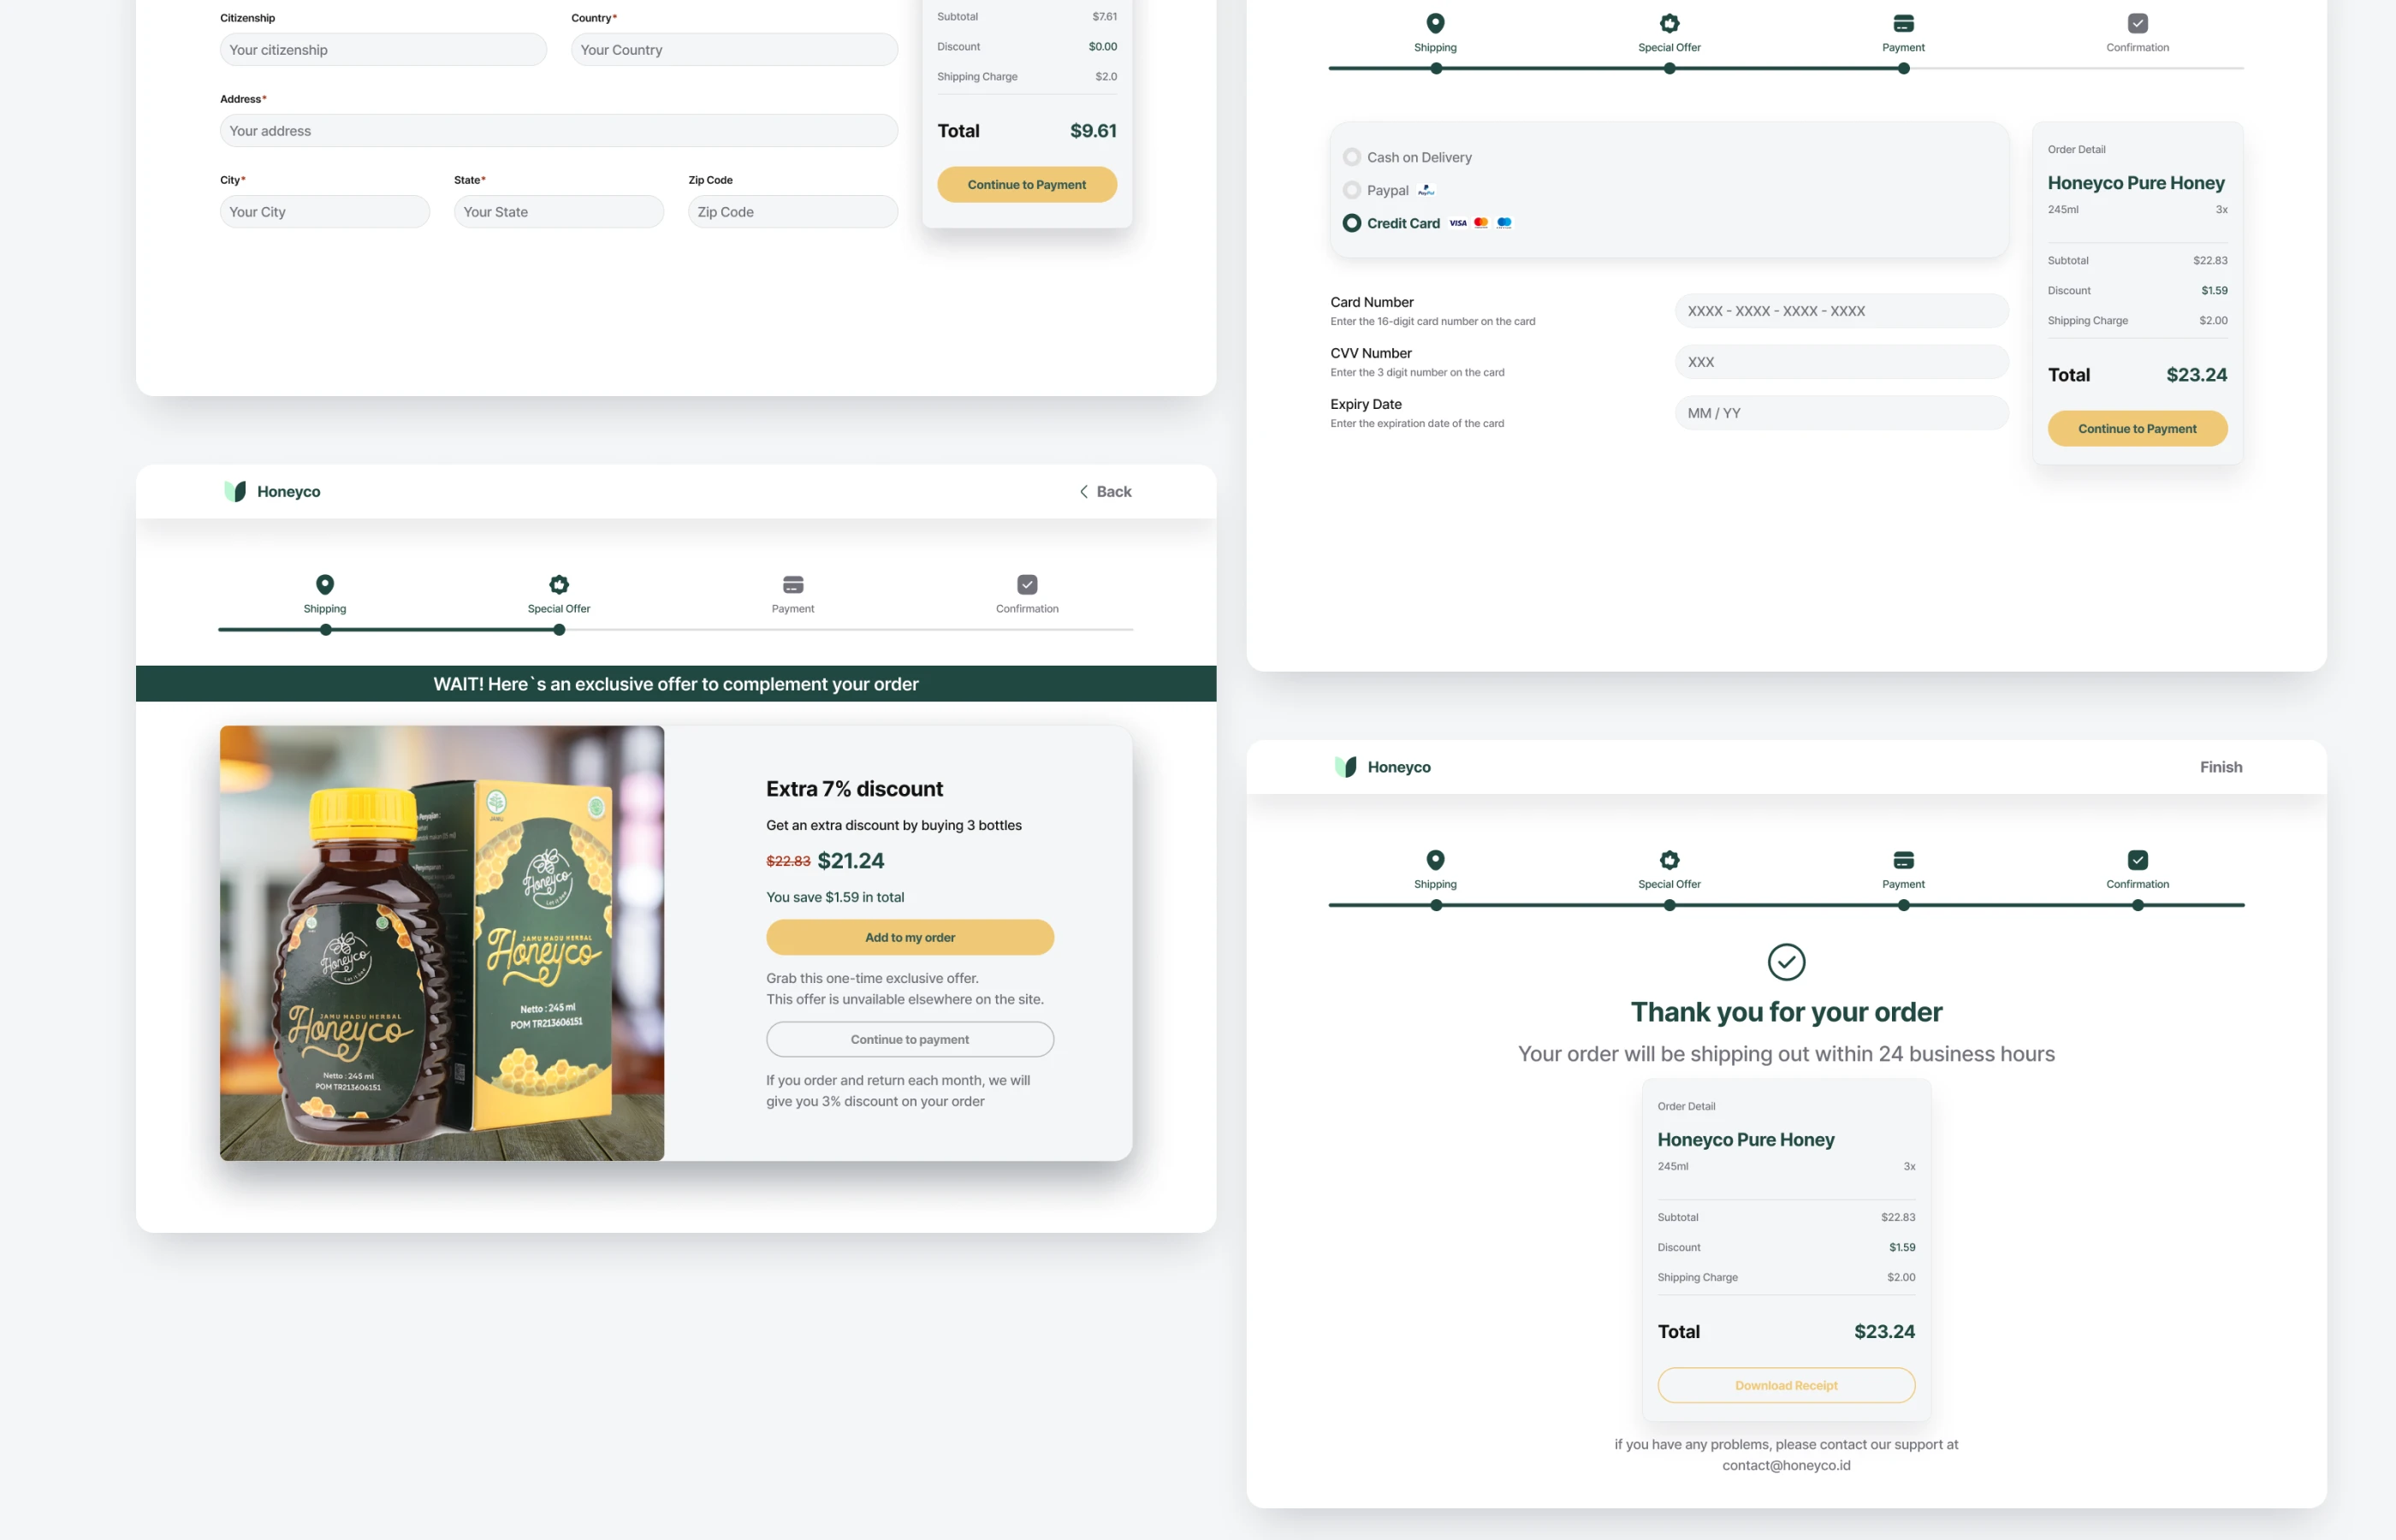Click the Card Number input field
This screenshot has width=2396, height=1540.
tap(1841, 311)
